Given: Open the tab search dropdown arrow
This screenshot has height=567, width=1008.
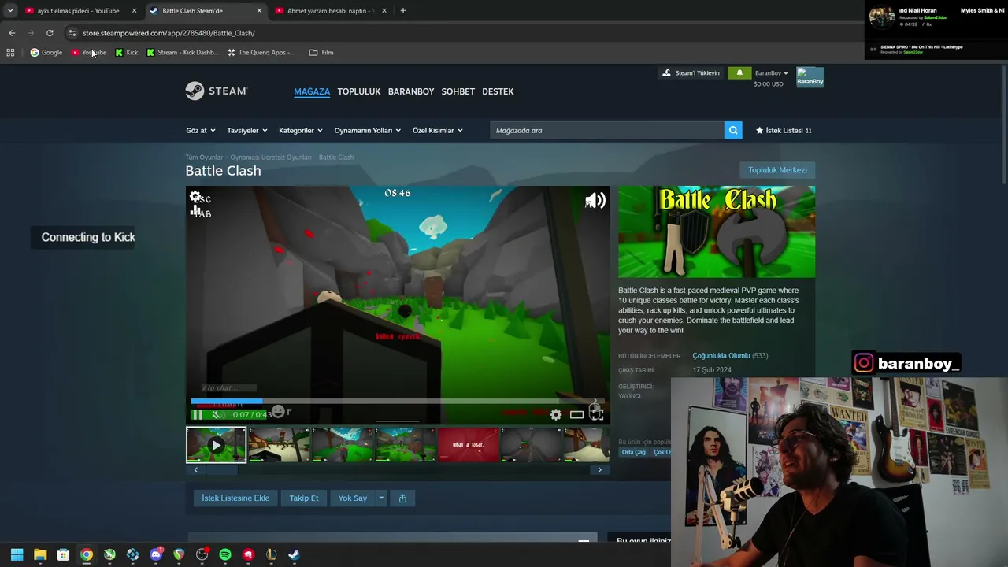Looking at the screenshot, I should tap(10, 11).
